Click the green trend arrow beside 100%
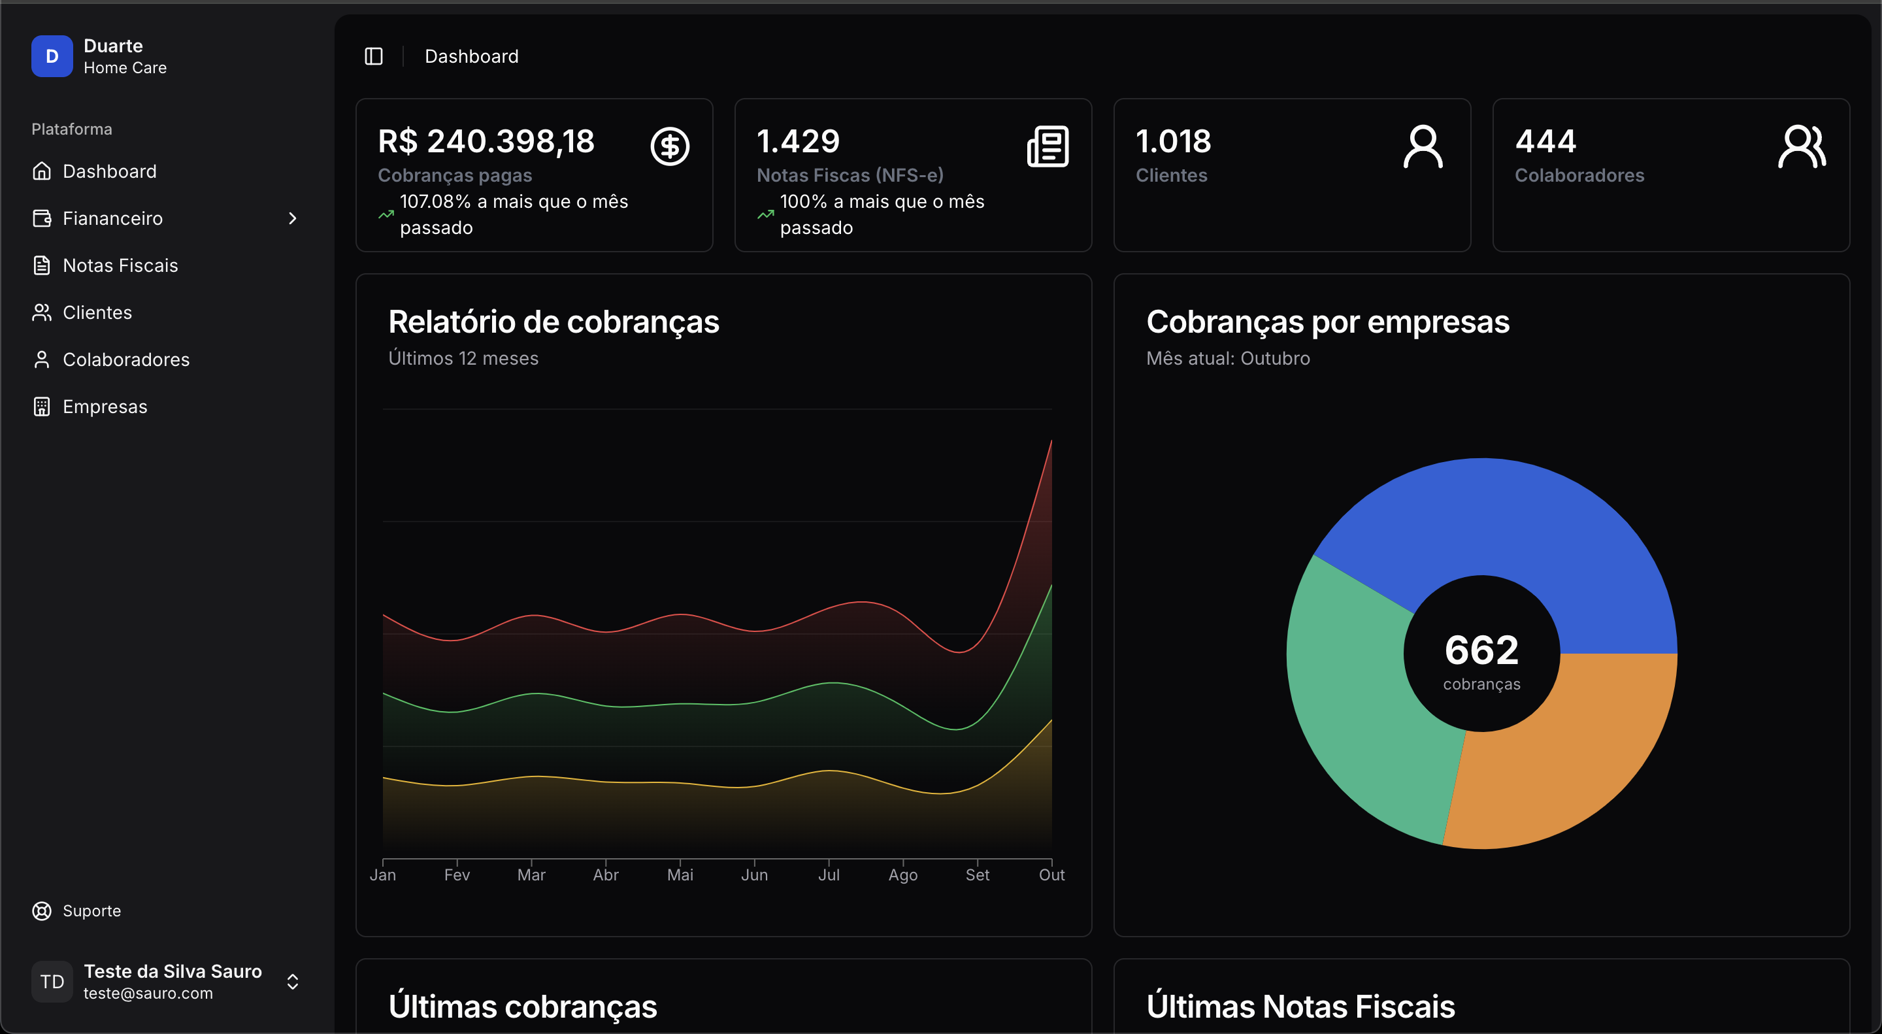 [765, 215]
